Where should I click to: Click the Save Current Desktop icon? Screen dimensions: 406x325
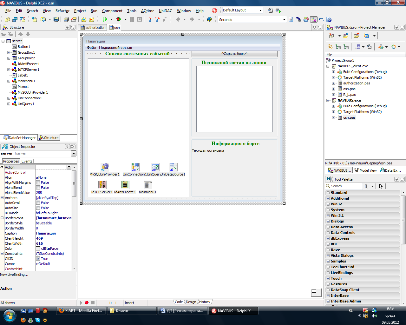click(270, 10)
